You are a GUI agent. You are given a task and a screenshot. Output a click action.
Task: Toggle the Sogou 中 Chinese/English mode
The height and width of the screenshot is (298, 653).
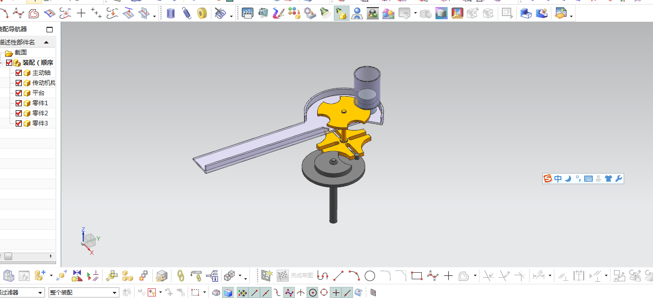(558, 178)
